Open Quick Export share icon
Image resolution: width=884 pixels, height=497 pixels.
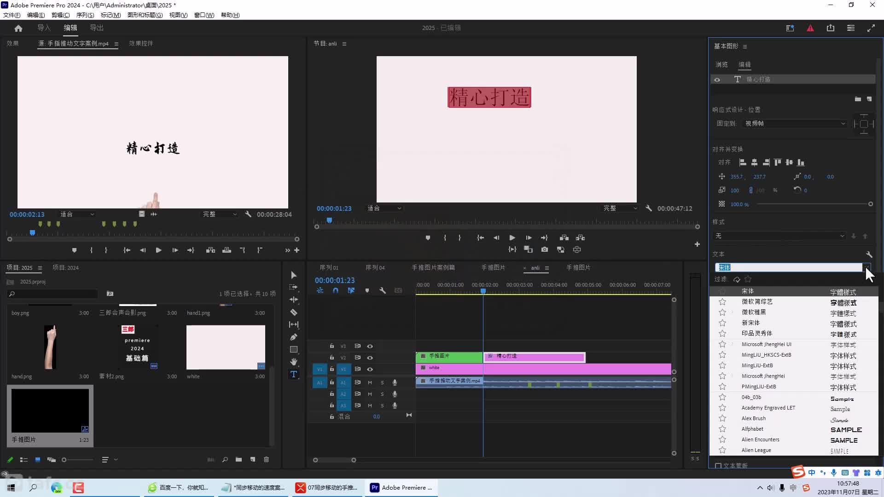[831, 28]
